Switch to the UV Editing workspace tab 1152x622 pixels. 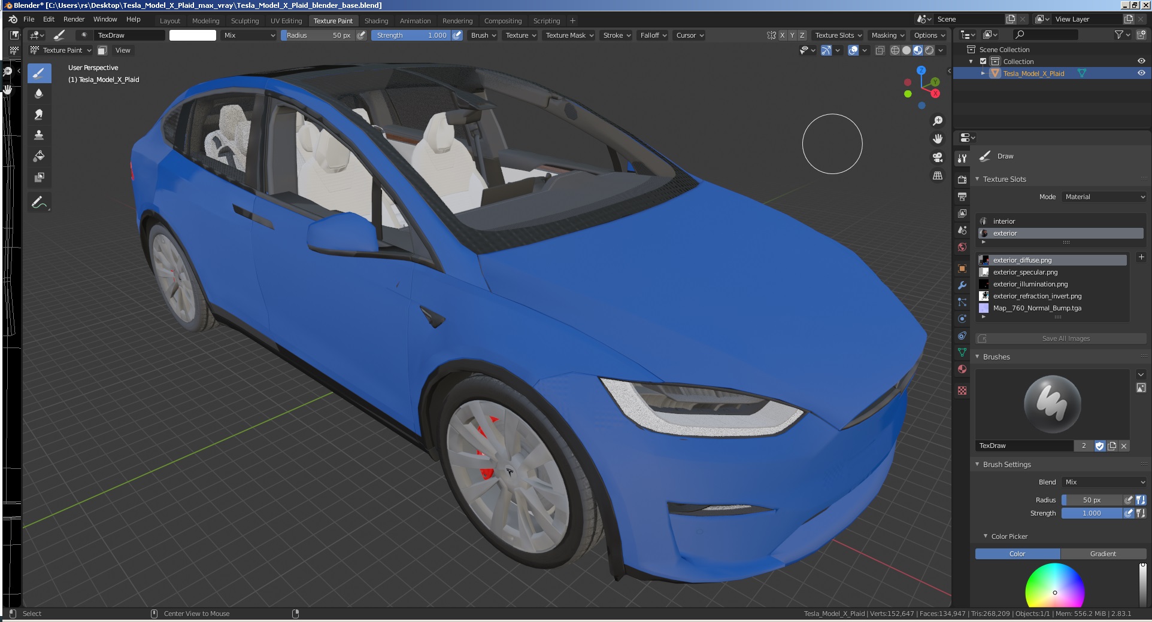pyautogui.click(x=286, y=21)
